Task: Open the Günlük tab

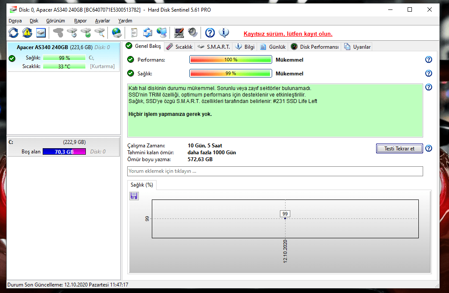Action: pos(273,47)
